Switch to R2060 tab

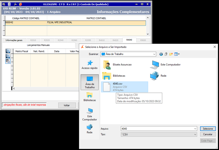pos(74,40)
